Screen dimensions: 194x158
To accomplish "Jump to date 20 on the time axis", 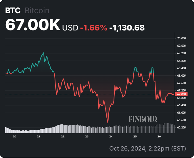I will tap(15, 136).
